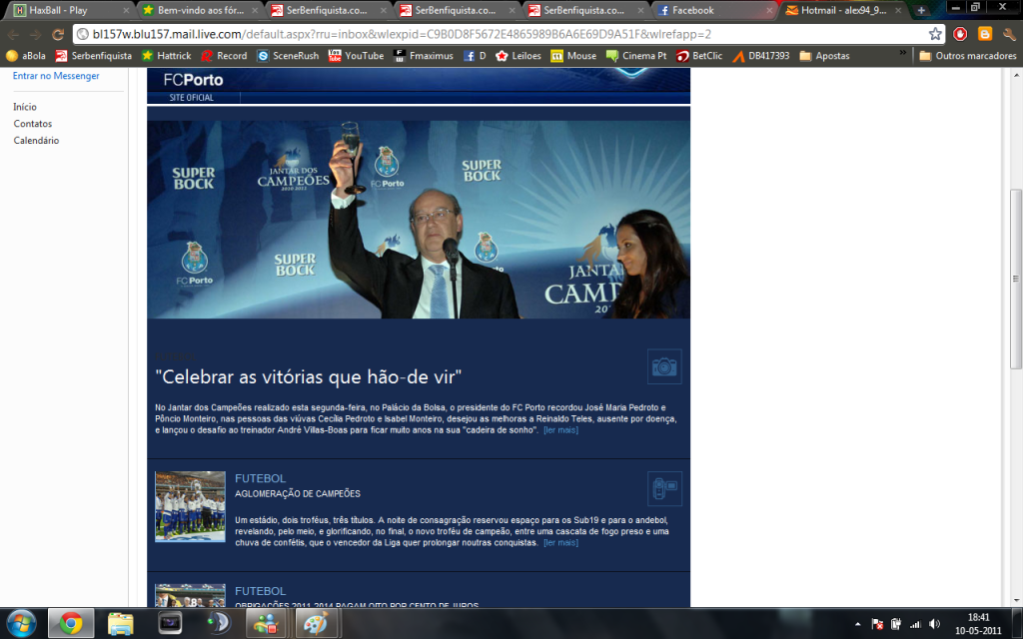The height and width of the screenshot is (639, 1023).
Task: Open the Outros marcadores bookmarks folder
Action: tap(967, 56)
